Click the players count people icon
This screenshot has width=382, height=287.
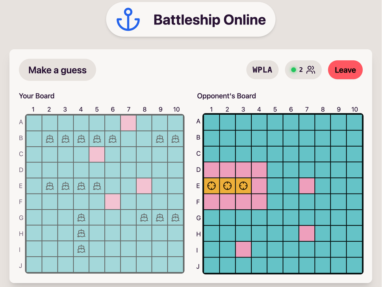(311, 70)
